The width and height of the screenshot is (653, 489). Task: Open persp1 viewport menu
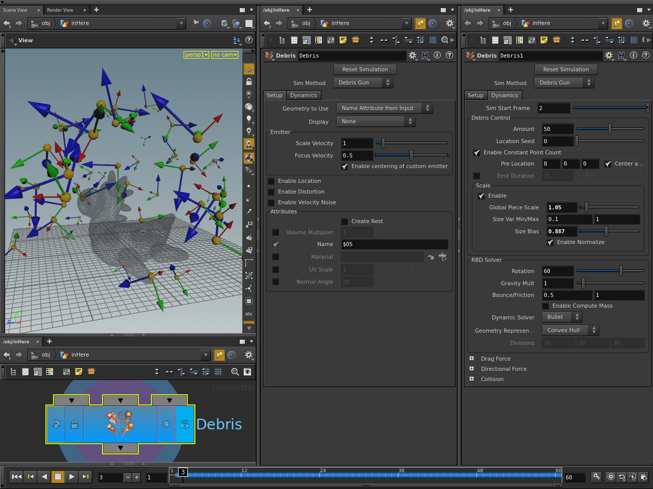click(196, 55)
